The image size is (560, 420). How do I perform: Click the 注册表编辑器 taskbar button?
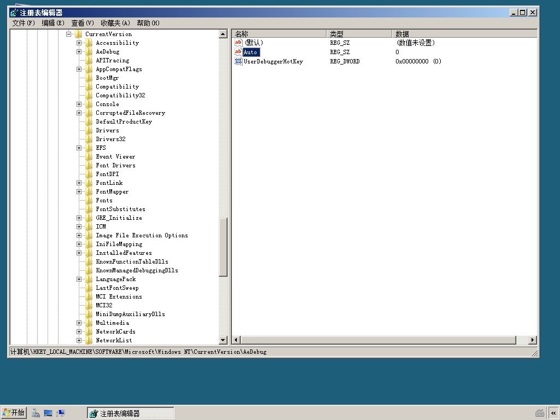point(131,413)
